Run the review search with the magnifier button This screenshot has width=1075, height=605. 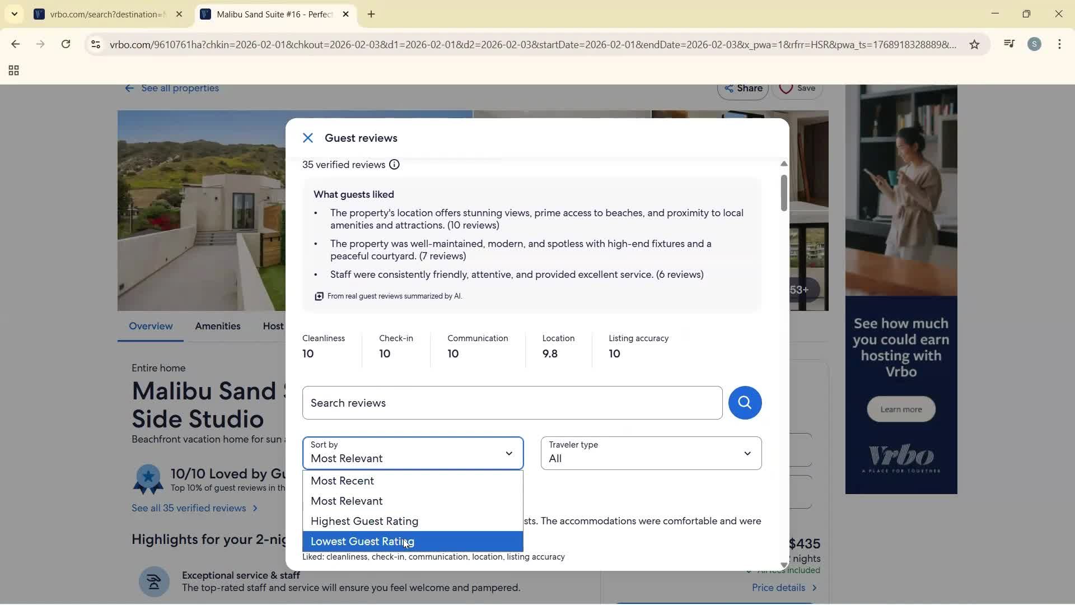pos(745,403)
